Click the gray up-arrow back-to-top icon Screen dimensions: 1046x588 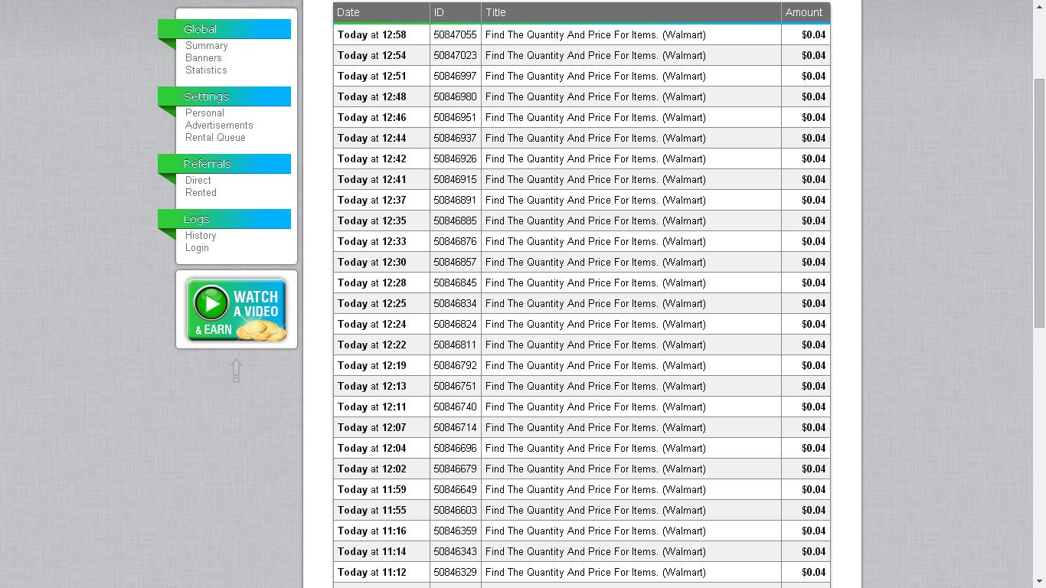tap(236, 371)
